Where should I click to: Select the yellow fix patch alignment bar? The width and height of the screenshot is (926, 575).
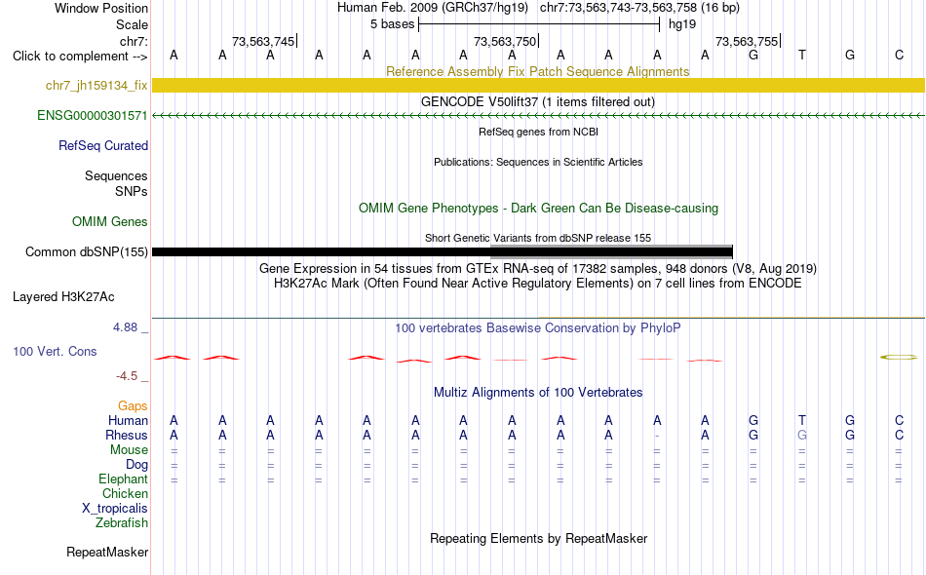(x=538, y=85)
